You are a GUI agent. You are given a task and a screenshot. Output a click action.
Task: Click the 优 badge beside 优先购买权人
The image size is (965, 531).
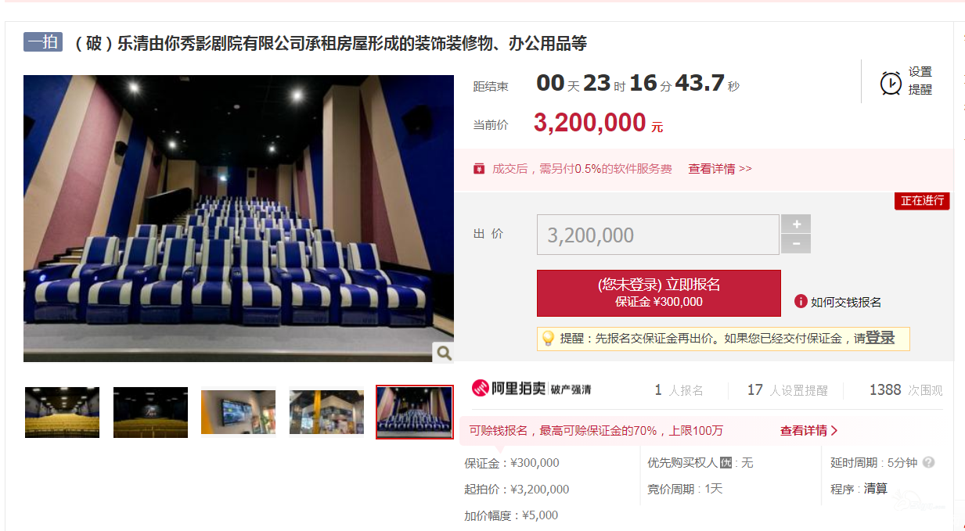pos(726,463)
